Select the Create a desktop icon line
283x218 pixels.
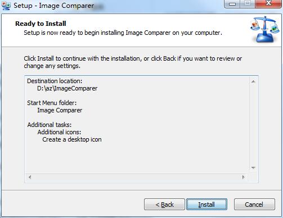72,139
